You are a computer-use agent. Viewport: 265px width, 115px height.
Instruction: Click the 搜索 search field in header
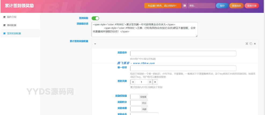point(201,6)
